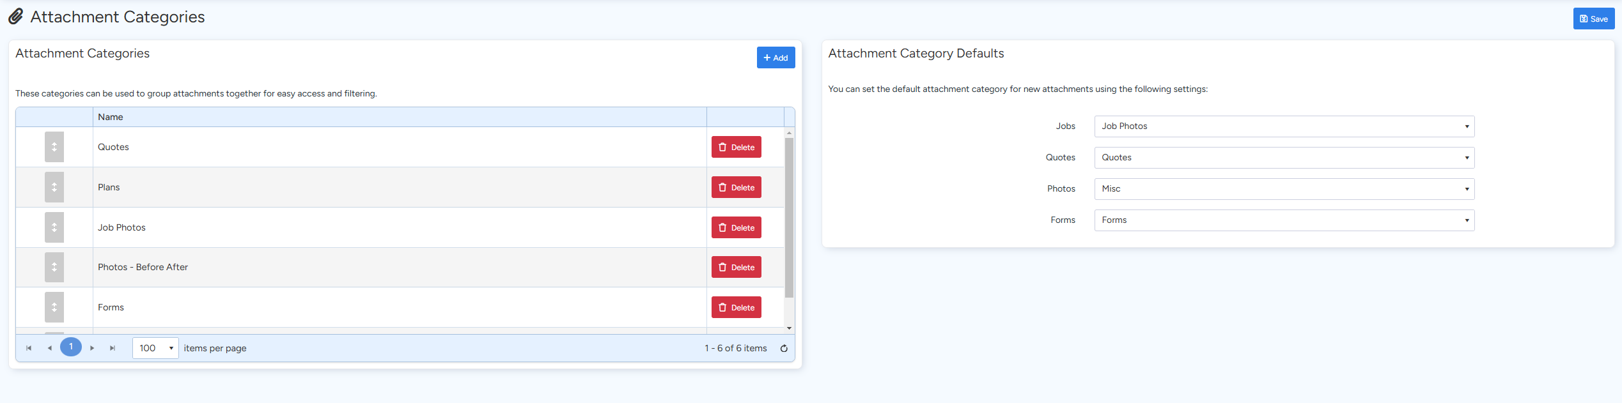The width and height of the screenshot is (1622, 403).
Task: Delete the Plans category
Action: (x=736, y=187)
